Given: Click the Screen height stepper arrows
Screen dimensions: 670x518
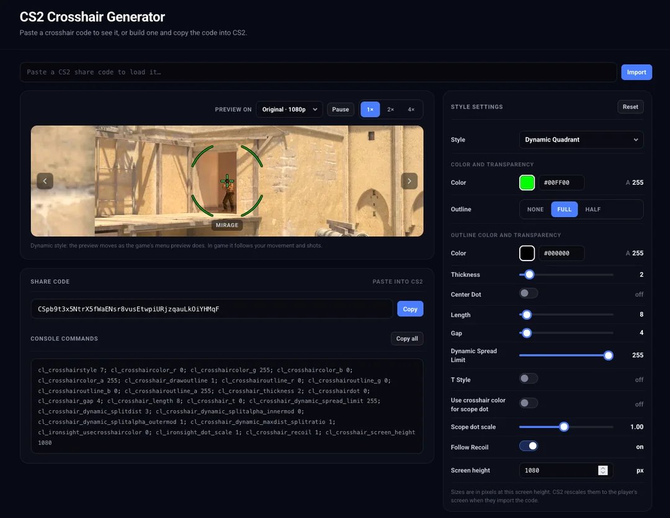Looking at the screenshot, I should tap(602, 470).
